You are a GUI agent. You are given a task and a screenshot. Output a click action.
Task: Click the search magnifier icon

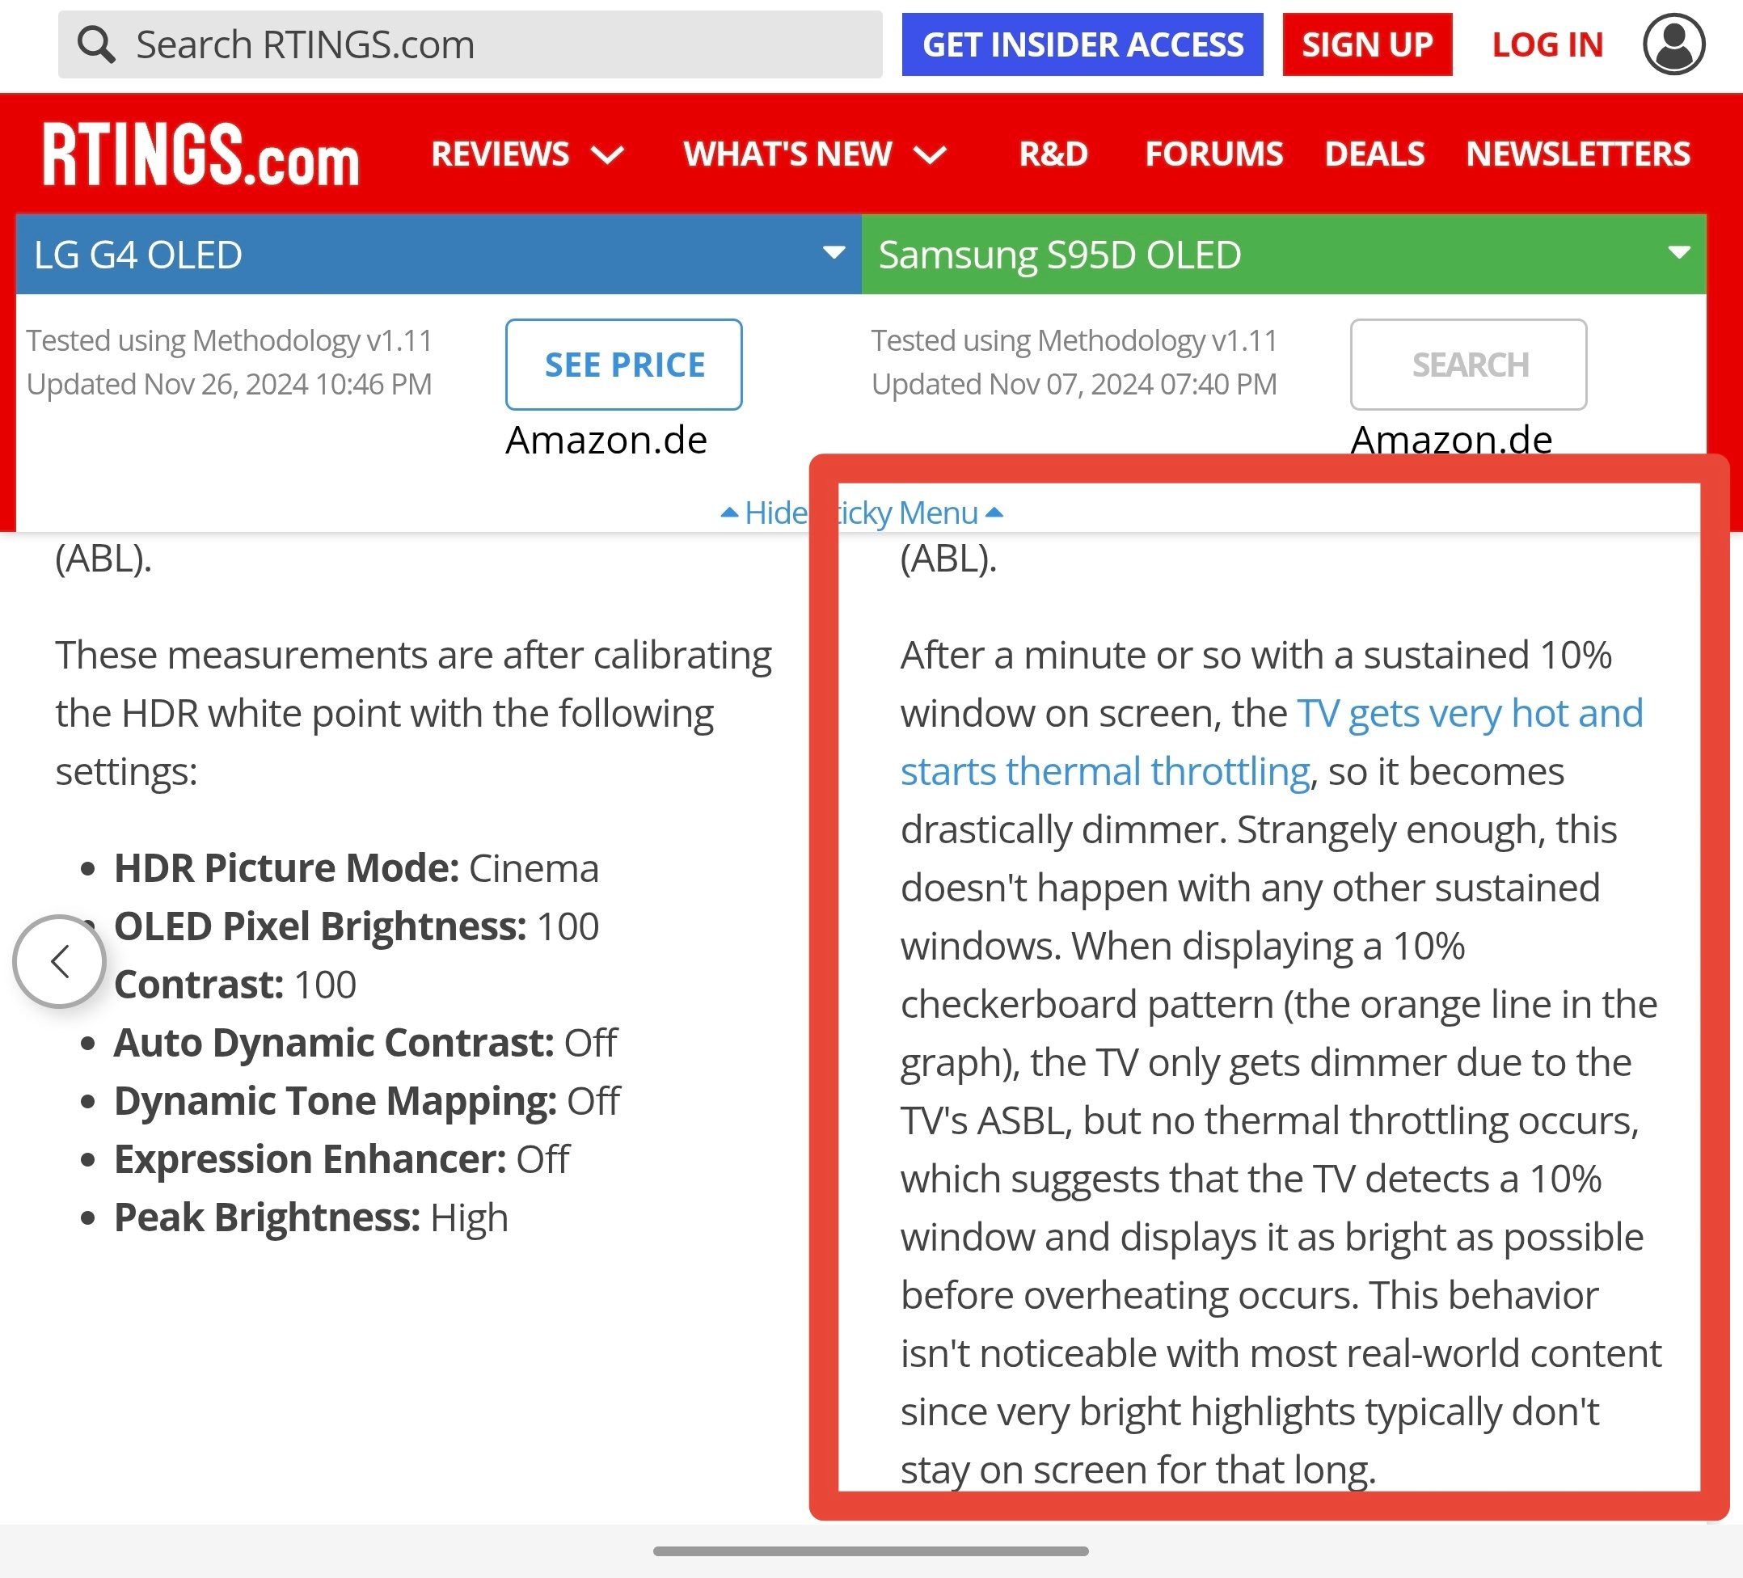(x=95, y=44)
